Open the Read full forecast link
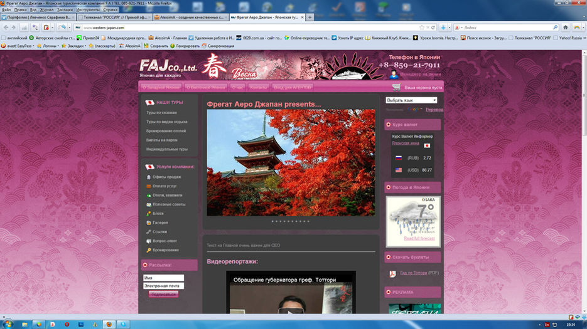The image size is (587, 329). (419, 238)
